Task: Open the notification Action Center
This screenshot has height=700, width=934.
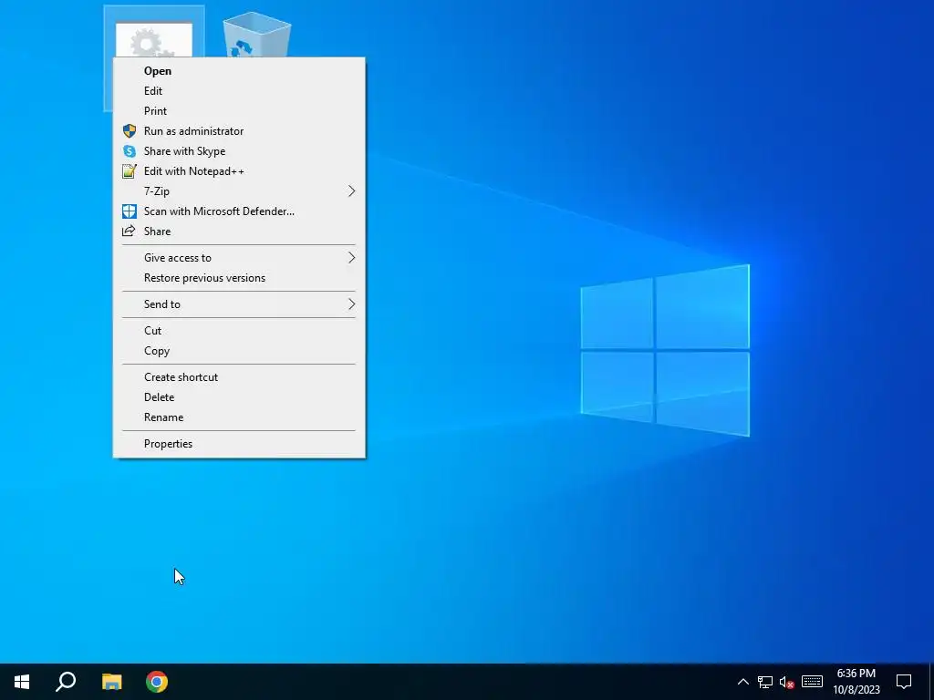Action: 904,682
